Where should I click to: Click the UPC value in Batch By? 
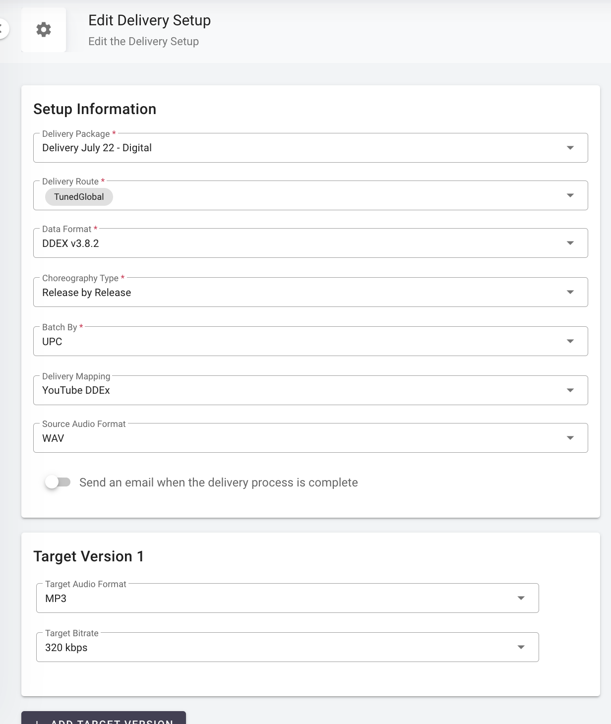(52, 342)
